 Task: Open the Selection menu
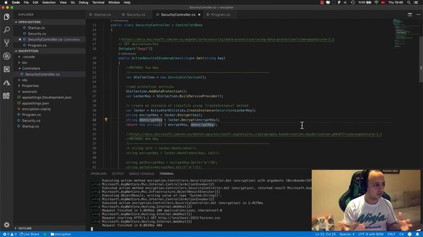tap(49, 3)
